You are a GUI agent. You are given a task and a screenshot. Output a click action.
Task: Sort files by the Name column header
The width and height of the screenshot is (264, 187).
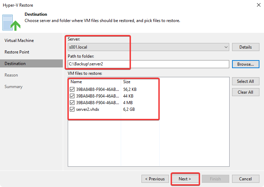(x=94, y=82)
